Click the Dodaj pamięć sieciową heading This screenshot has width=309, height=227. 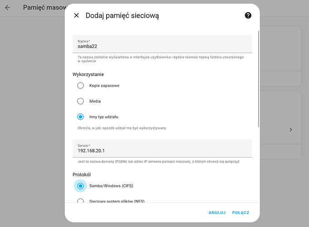122,16
